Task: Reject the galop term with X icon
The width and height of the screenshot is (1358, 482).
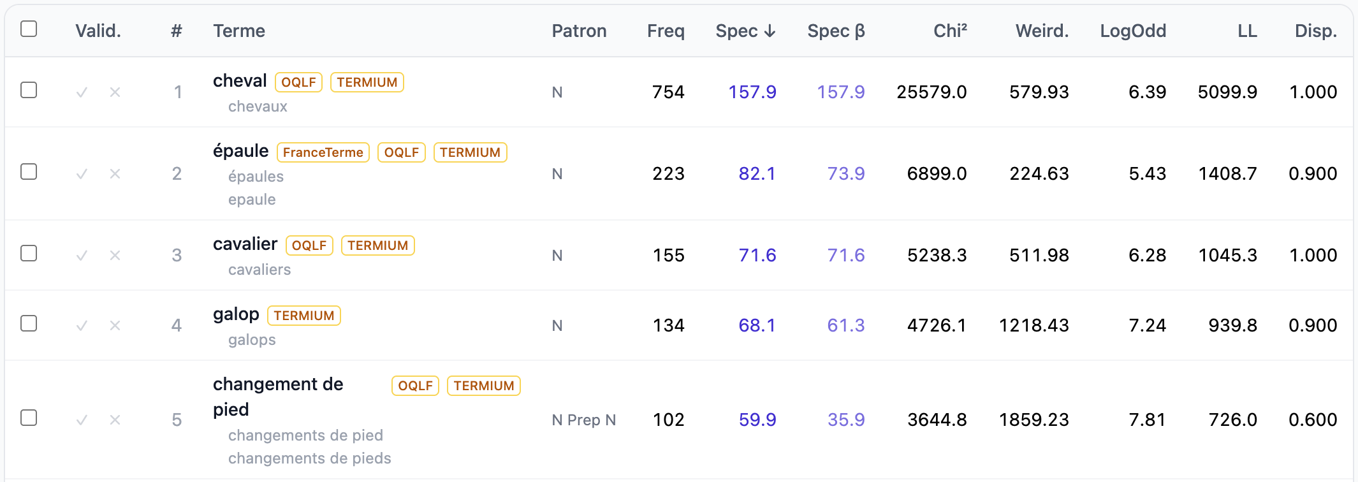Action: point(115,326)
